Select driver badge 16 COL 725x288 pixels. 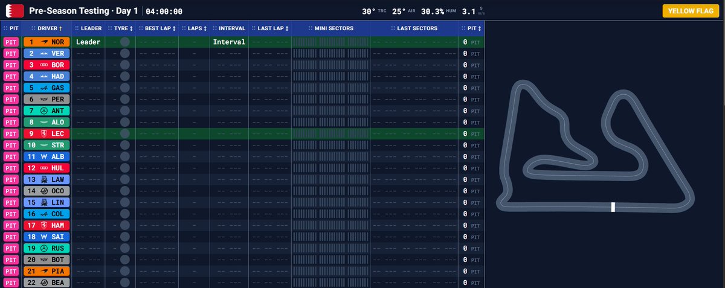tap(46, 214)
